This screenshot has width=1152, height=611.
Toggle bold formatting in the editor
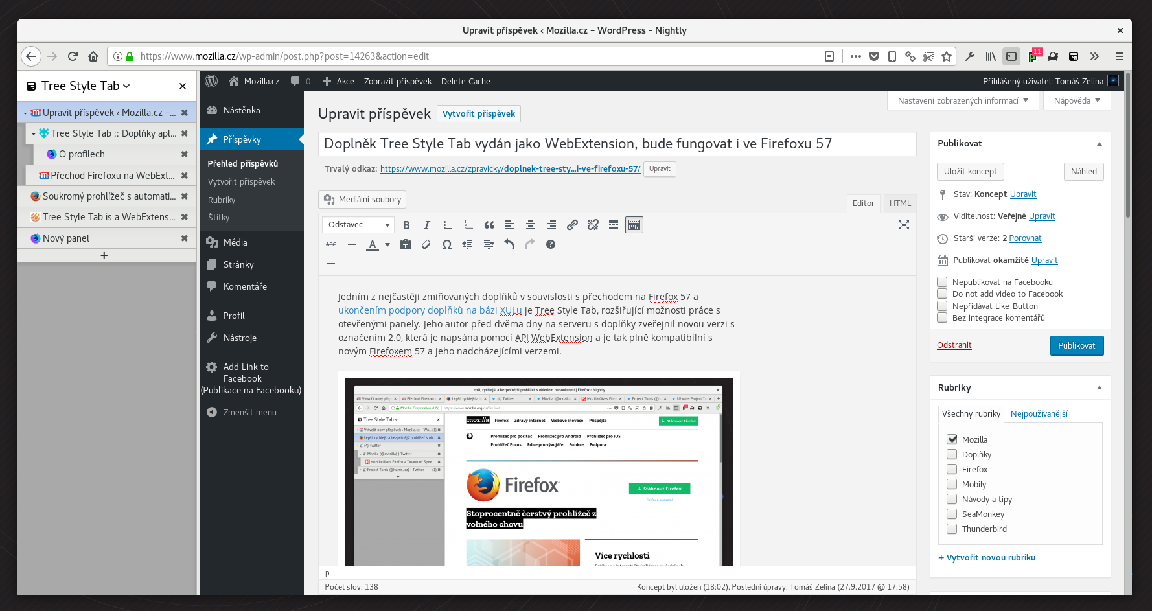pyautogui.click(x=406, y=225)
